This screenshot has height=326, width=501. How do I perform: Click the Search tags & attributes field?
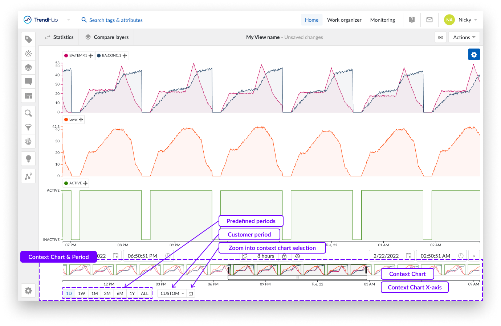116,20
